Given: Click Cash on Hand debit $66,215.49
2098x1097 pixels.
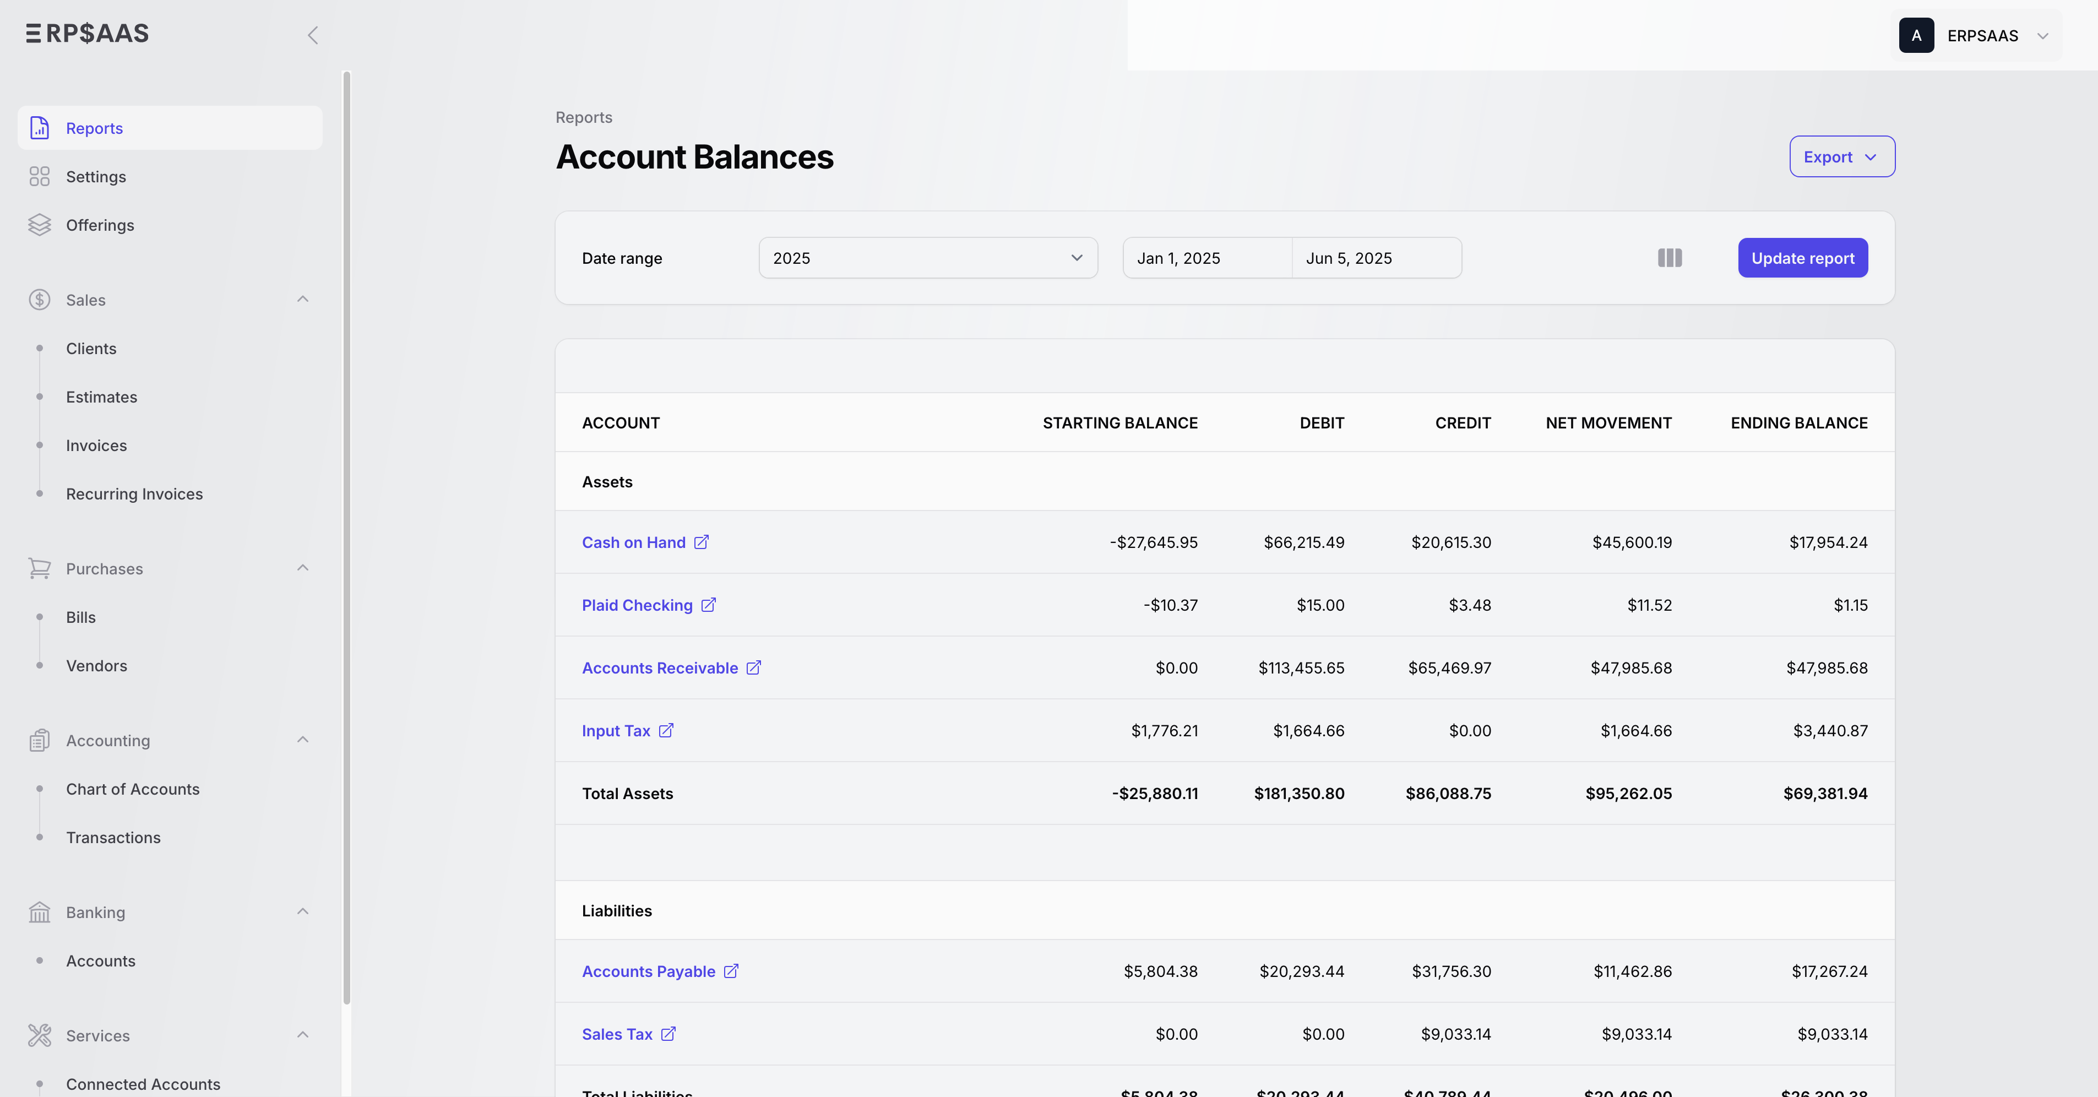Looking at the screenshot, I should click(1304, 542).
